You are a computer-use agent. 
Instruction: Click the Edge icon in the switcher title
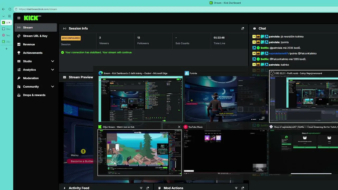pyautogui.click(x=100, y=73)
